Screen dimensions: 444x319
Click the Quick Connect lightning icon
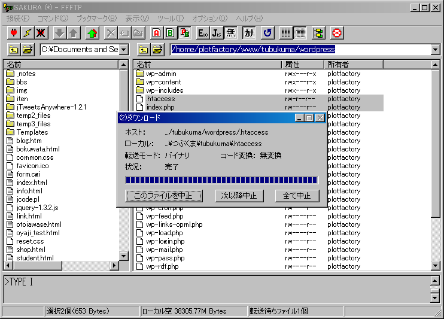tap(28, 33)
